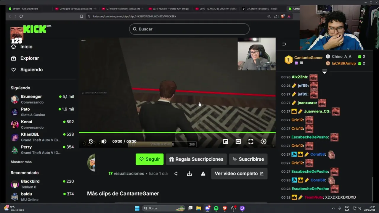Collapse the chat panel with arrow icon
This screenshot has height=213, width=379.
284,44
